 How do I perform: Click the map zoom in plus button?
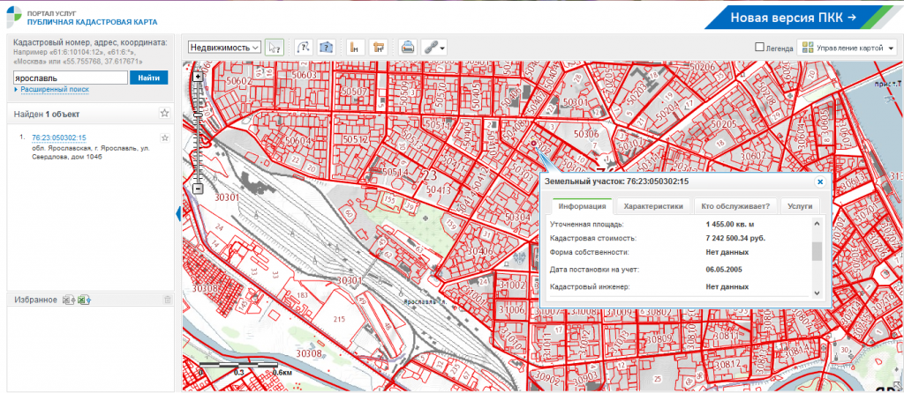click(x=198, y=77)
